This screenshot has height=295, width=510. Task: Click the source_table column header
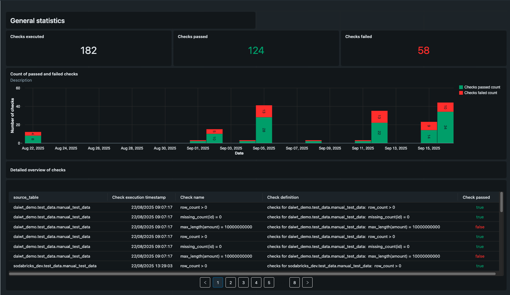coord(26,197)
